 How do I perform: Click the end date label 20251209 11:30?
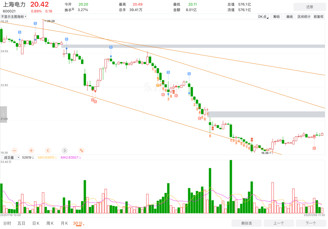[314, 215]
